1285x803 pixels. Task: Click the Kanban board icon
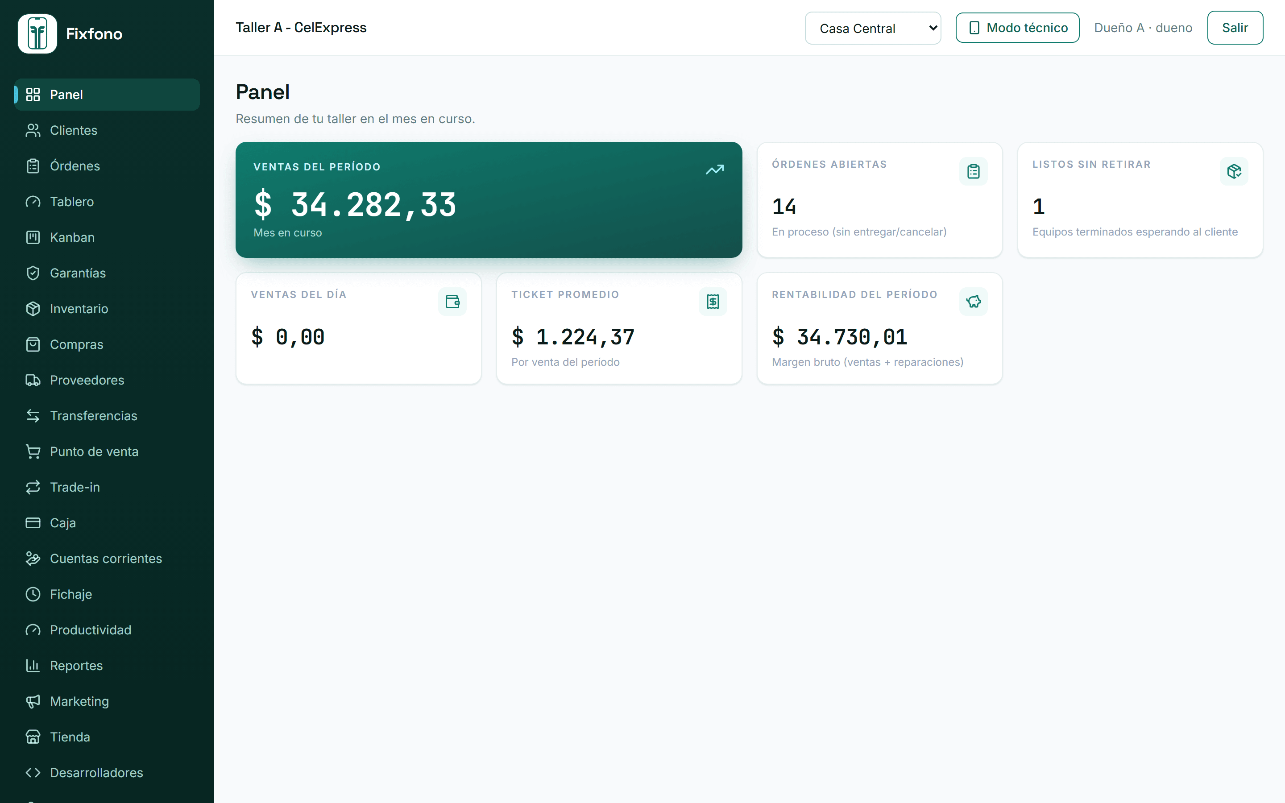33,237
